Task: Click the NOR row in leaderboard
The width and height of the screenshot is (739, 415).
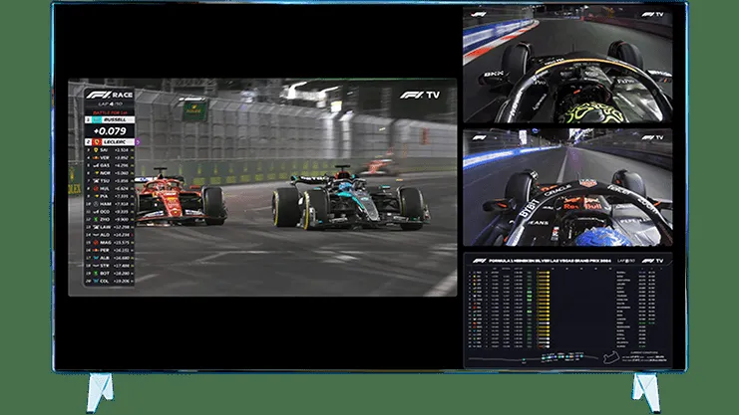Action: tap(110, 173)
